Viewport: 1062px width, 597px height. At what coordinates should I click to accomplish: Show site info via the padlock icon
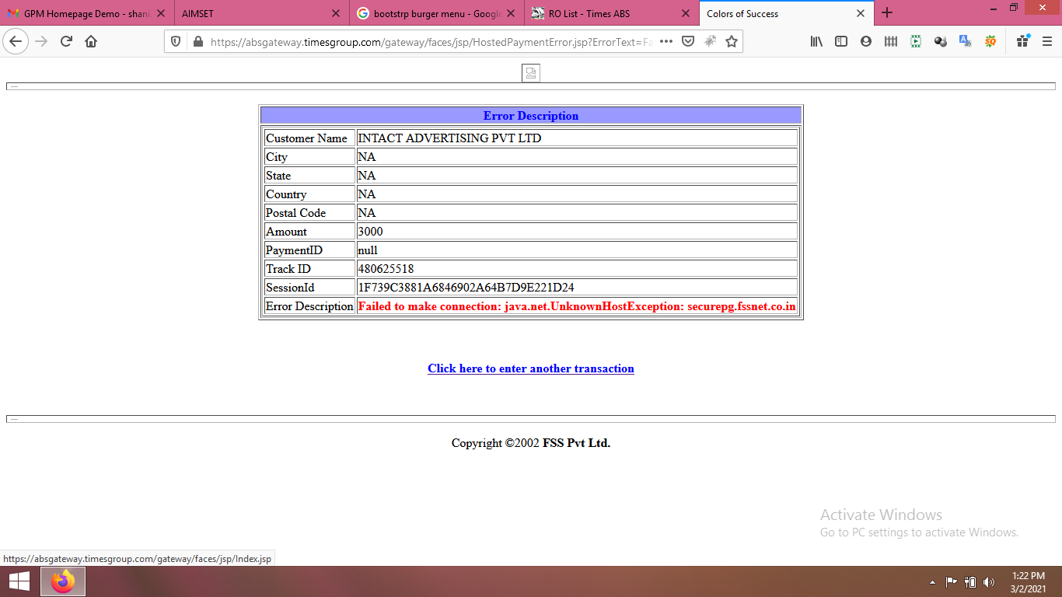pyautogui.click(x=197, y=42)
